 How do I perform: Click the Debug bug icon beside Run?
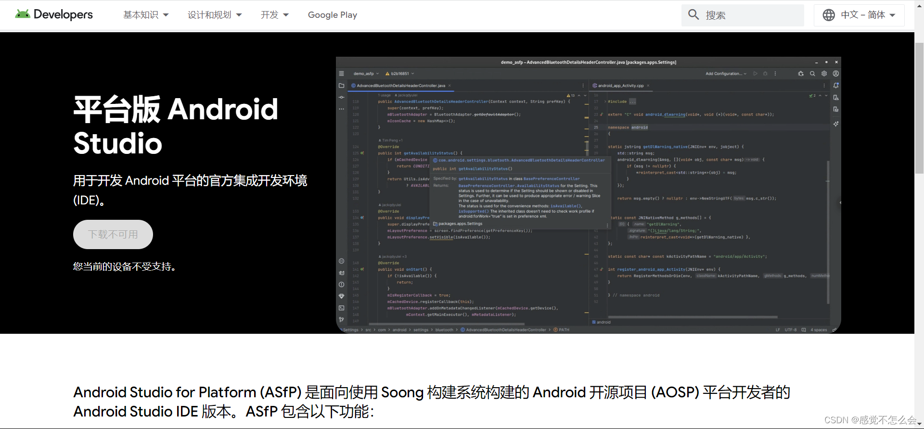point(765,74)
